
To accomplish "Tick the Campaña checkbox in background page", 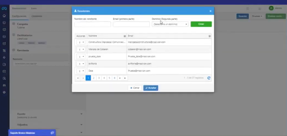I will click(14, 24).
